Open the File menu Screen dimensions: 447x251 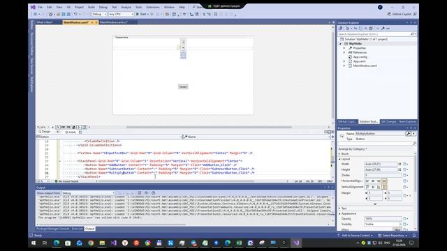click(41, 7)
